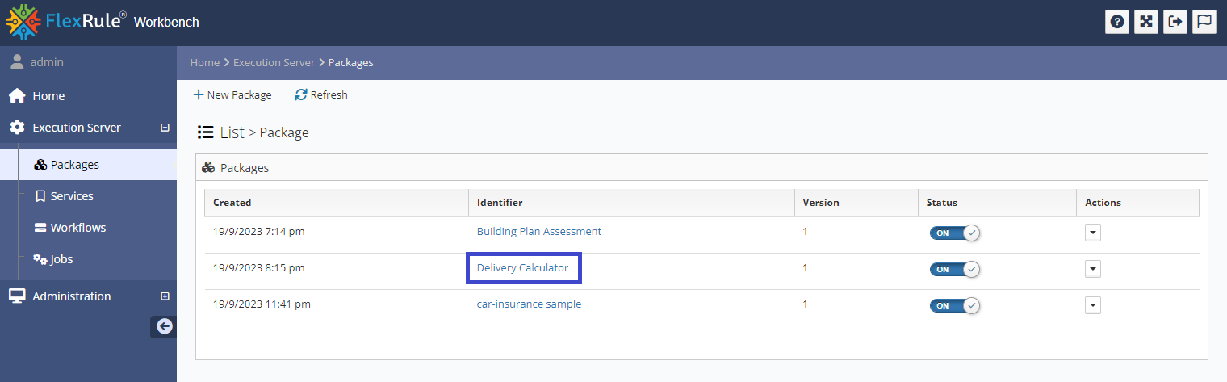Click version 1 of Delivery Calculator
The width and height of the screenshot is (1227, 382).
point(805,267)
